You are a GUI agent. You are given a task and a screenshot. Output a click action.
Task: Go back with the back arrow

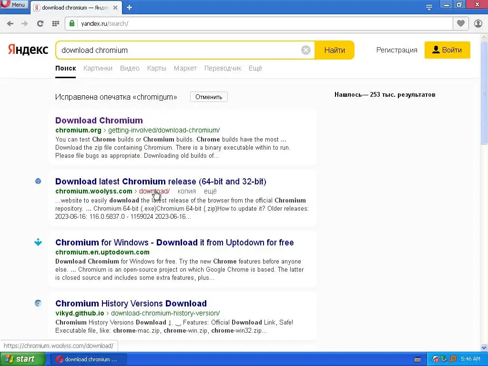(10, 24)
